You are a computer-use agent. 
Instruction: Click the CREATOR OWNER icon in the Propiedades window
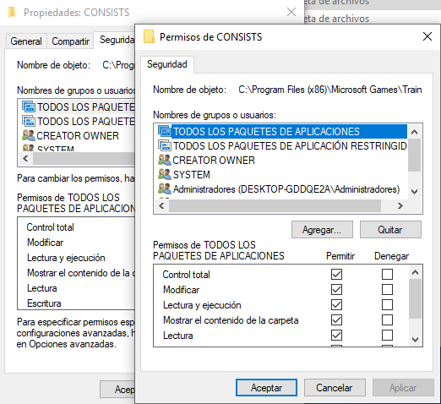tap(29, 135)
